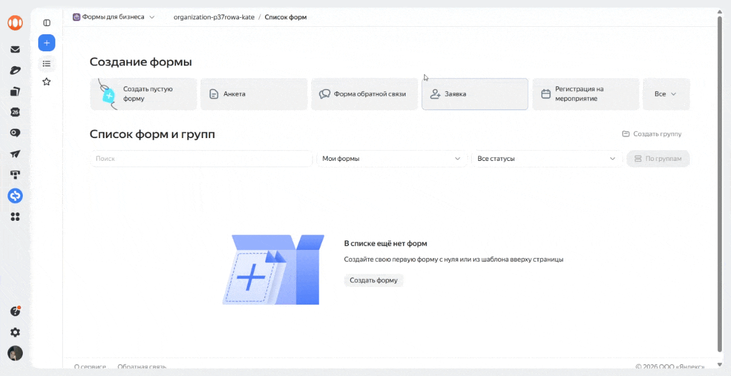Expand 'Формы для бизнеса' service switcher
Screen dimensions: 731x376
114,17
